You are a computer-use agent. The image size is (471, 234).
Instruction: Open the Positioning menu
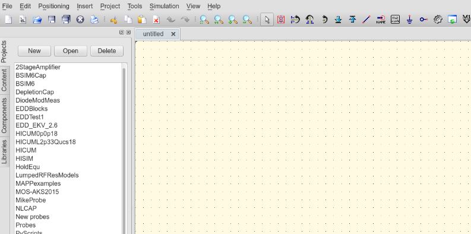[x=54, y=6]
